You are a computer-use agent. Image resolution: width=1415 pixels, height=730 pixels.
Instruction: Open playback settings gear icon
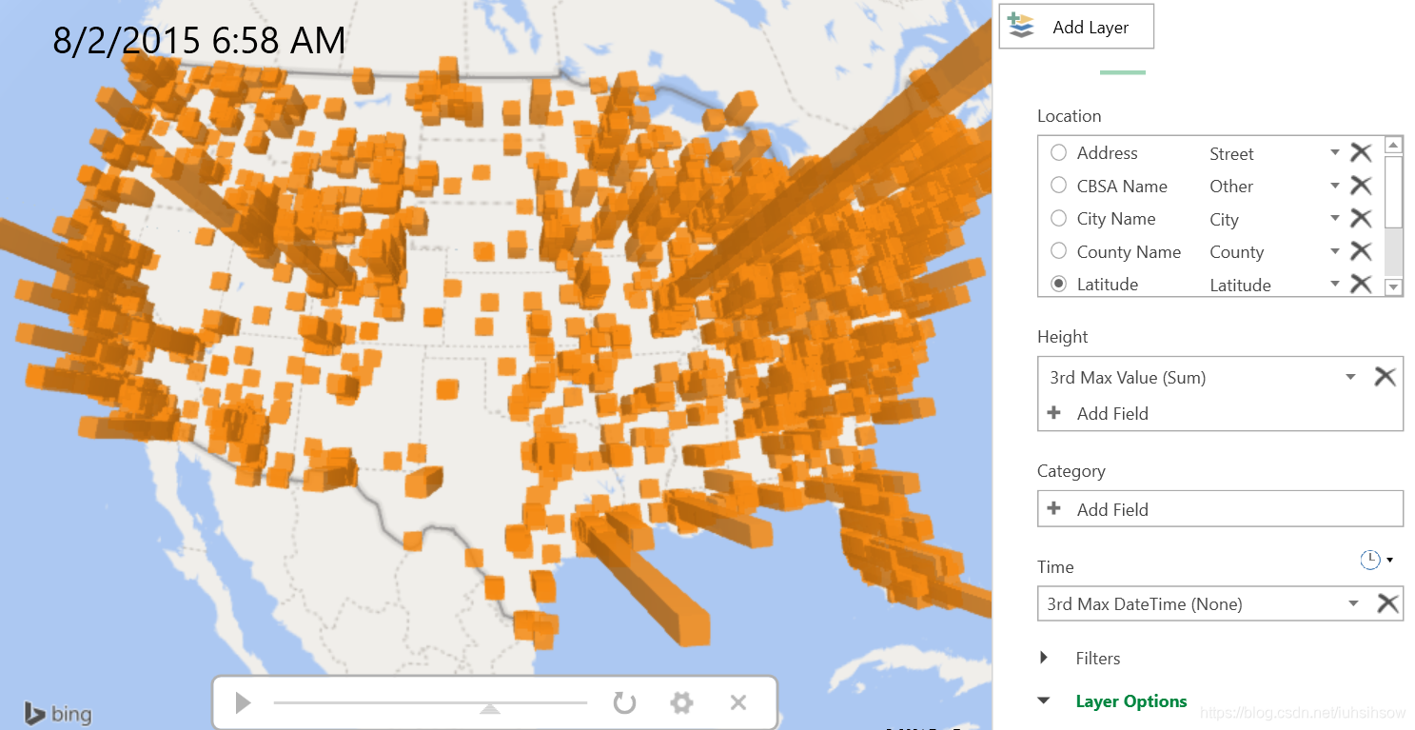(x=681, y=703)
